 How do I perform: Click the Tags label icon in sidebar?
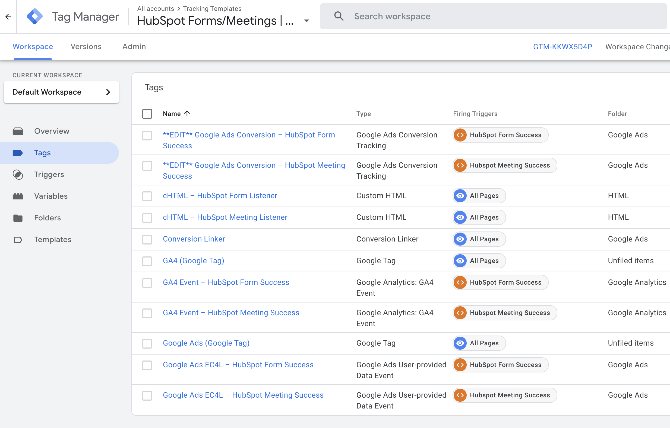(x=18, y=153)
